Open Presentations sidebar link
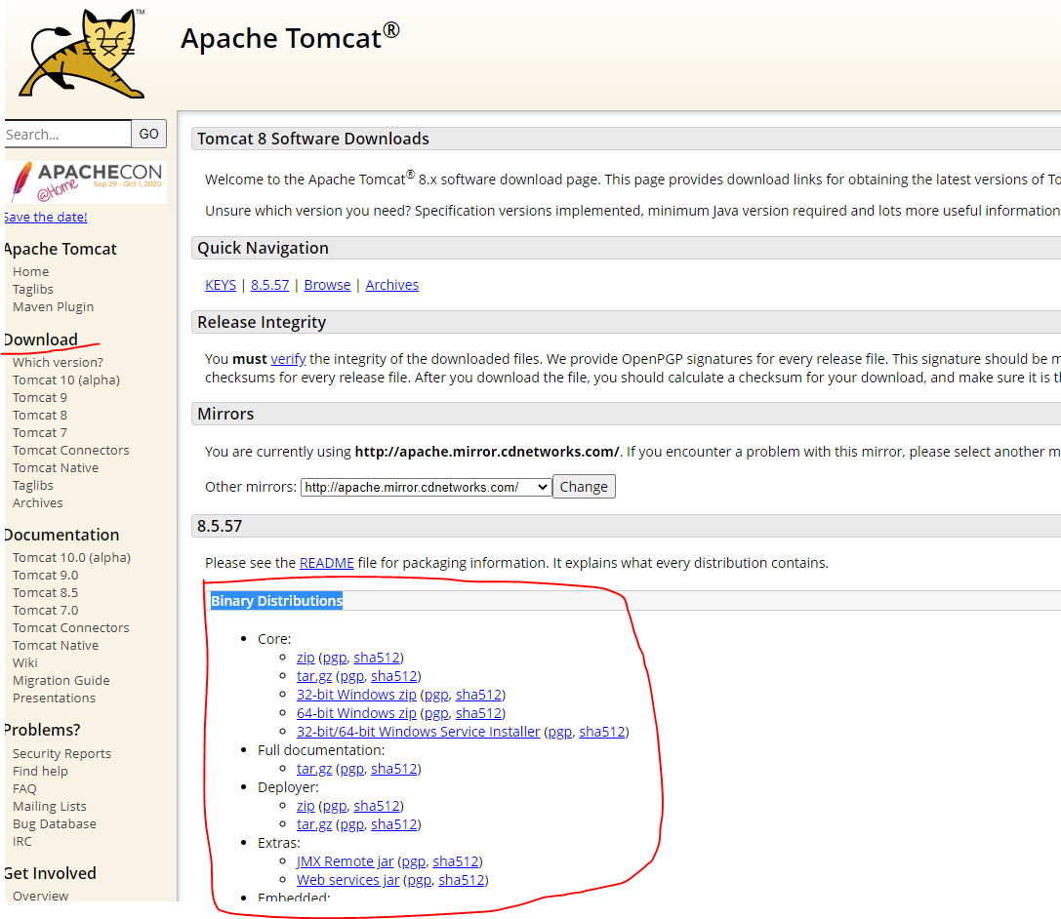This screenshot has width=1061, height=919. click(54, 698)
